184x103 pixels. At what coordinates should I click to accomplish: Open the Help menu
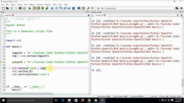click(x=66, y=5)
